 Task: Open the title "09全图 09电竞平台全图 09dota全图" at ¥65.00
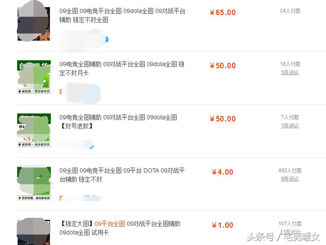click(122, 15)
